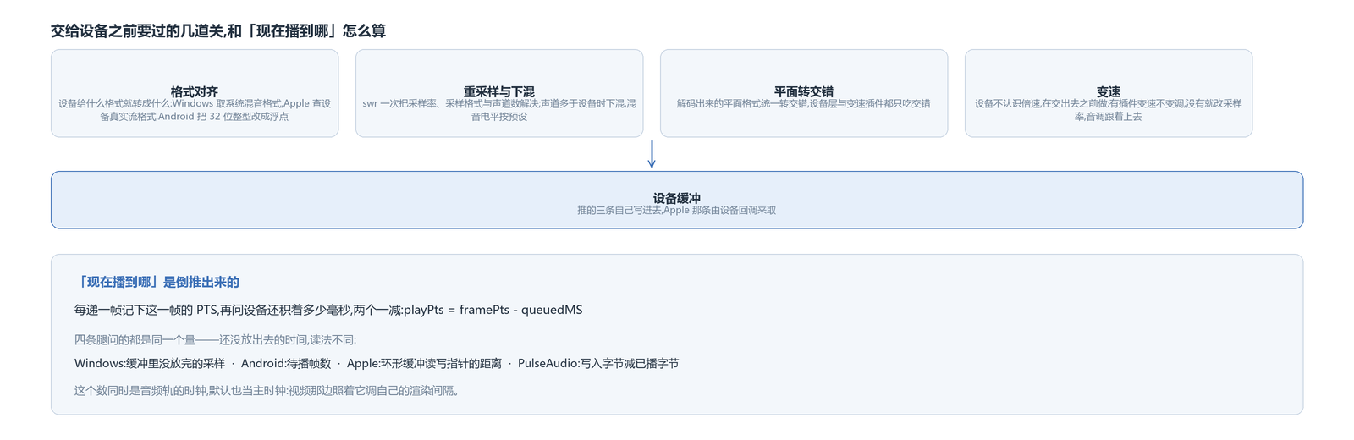Click the text 推的三条自己写进去

point(677,210)
